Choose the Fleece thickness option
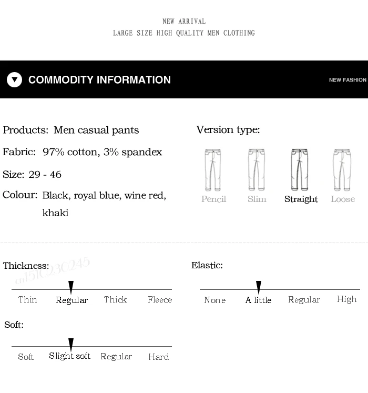 point(160,300)
